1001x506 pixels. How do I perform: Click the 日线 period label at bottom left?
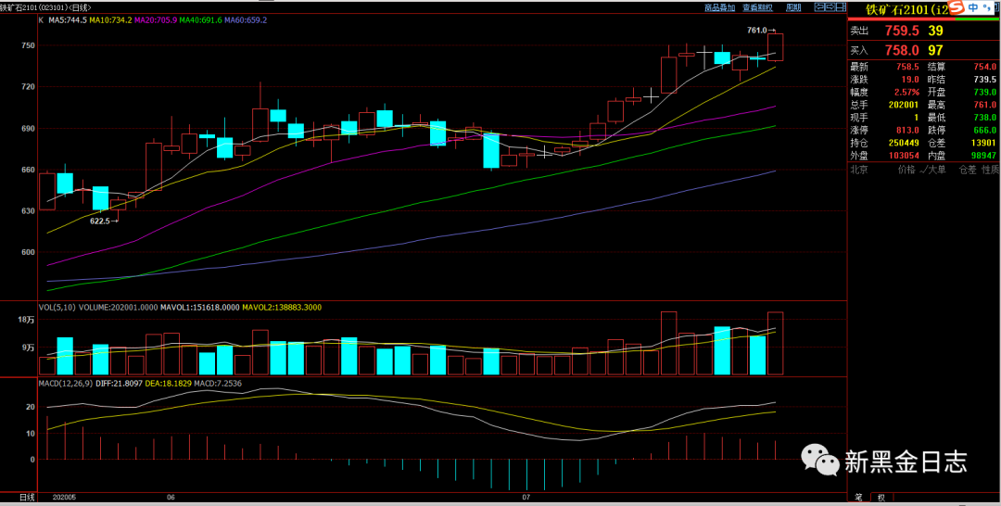[26, 497]
